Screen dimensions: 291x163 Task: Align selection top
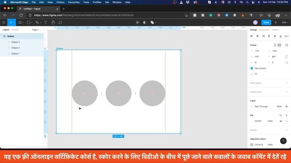pos(269,36)
